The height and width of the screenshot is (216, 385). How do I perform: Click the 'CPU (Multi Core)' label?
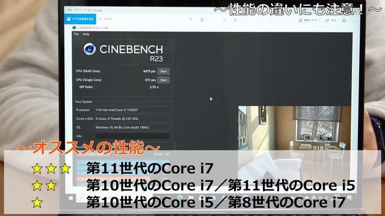pos(88,71)
